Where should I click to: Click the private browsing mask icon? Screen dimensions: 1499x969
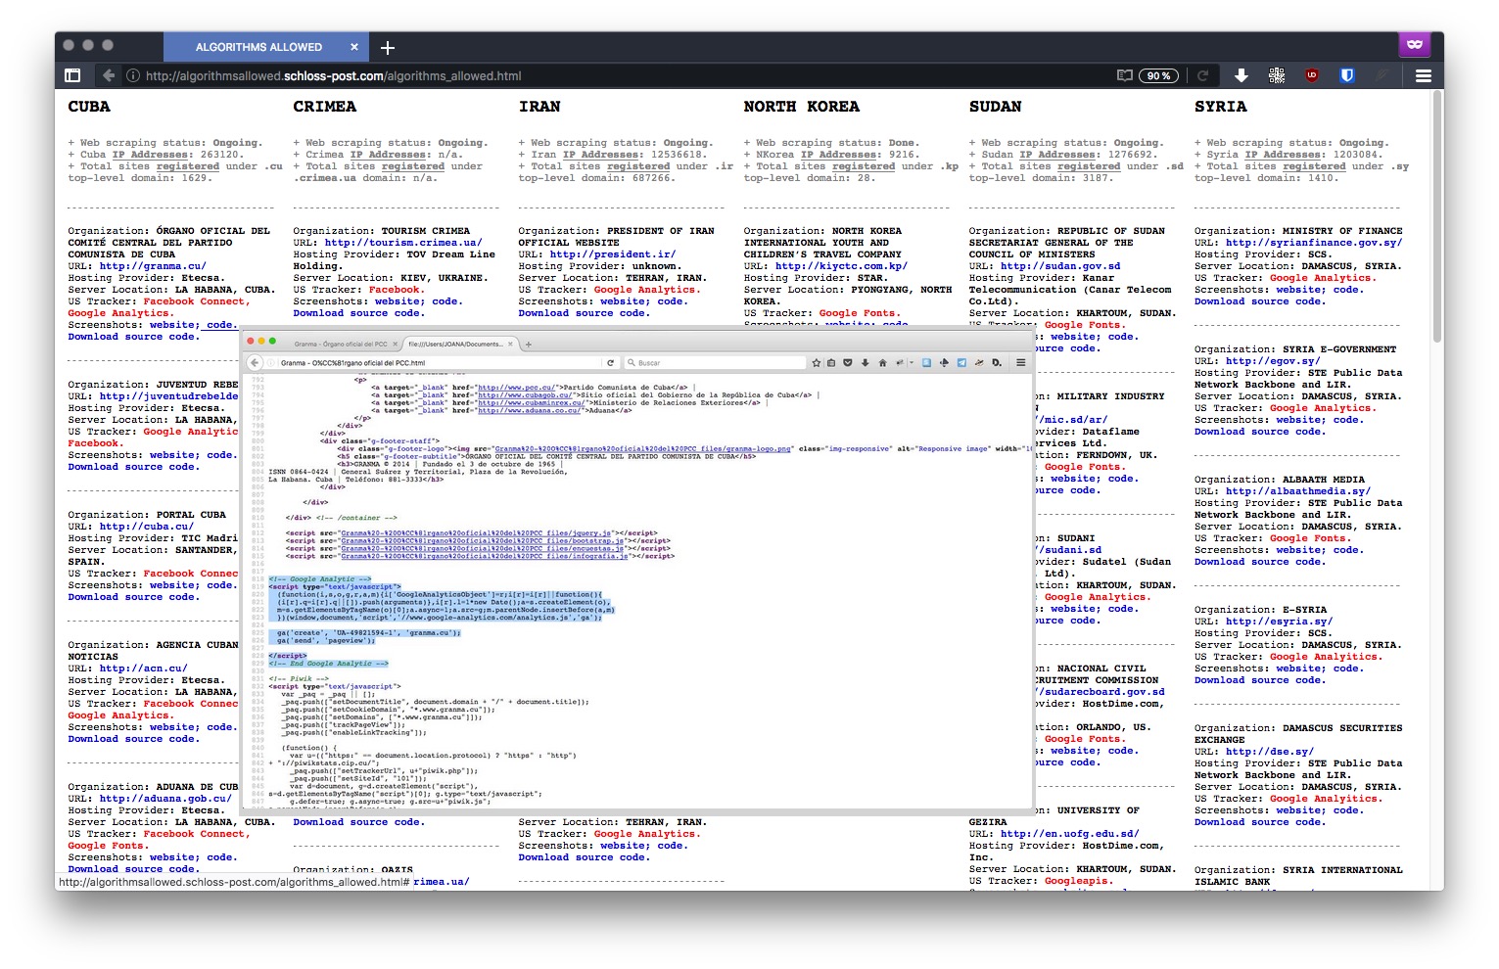(x=1414, y=44)
